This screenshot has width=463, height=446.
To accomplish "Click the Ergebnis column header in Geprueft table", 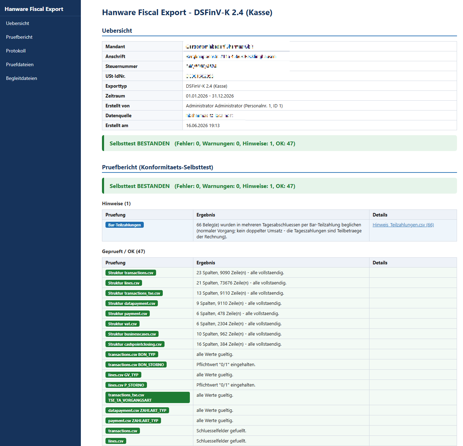I will pos(206,263).
